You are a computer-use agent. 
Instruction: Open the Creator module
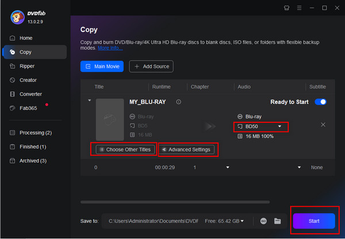28,80
